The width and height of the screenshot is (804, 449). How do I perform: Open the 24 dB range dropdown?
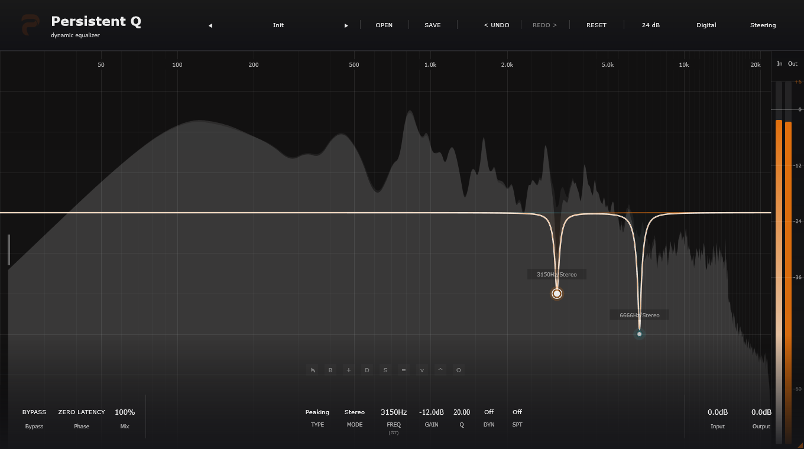[651, 25]
